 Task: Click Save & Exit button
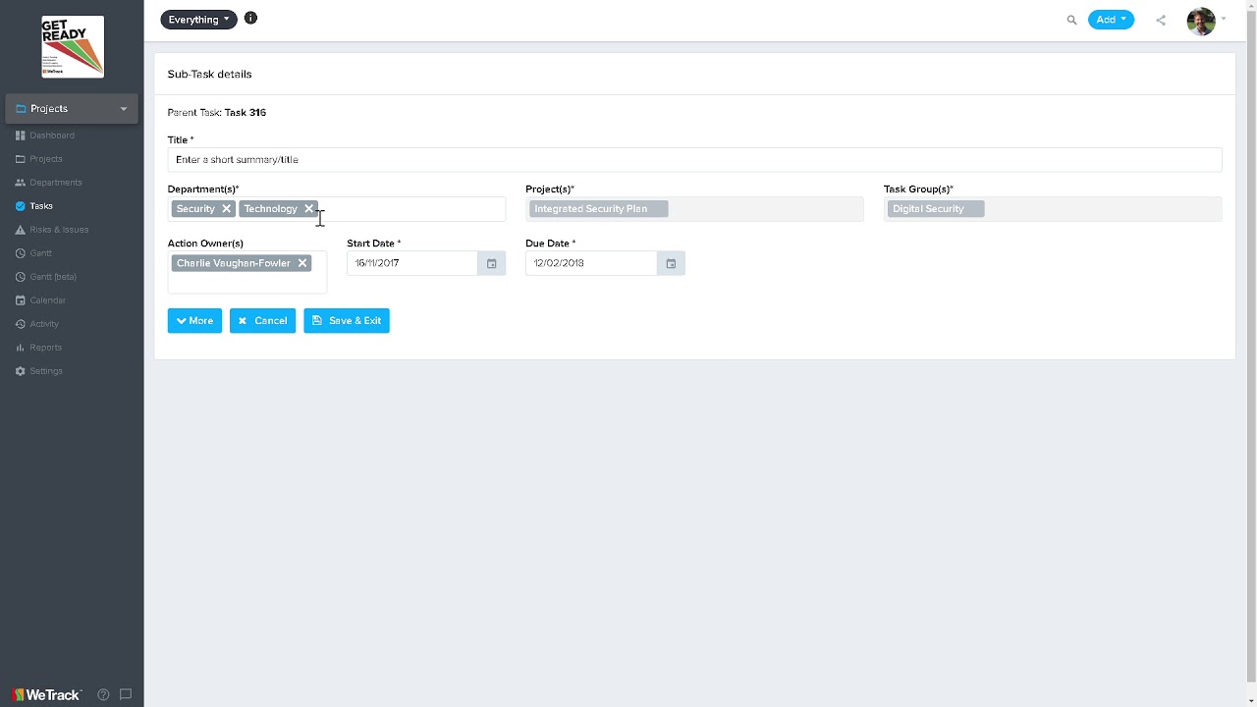pyautogui.click(x=347, y=320)
